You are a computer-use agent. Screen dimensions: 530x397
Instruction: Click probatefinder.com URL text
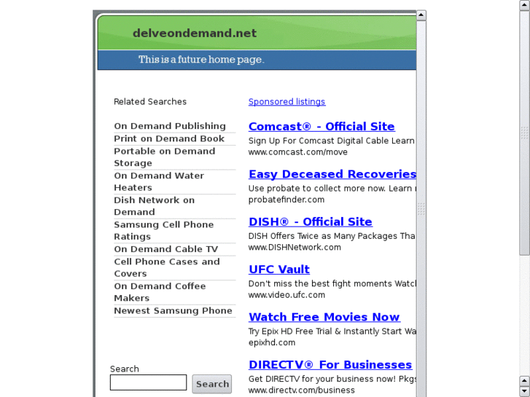(287, 200)
